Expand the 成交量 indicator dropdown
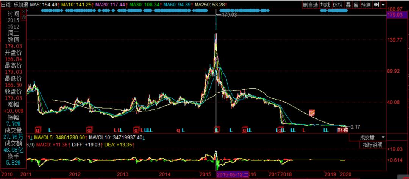409x179 pixels. 383,137
